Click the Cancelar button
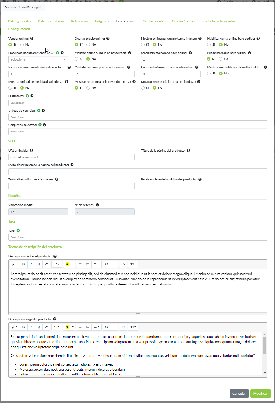This screenshot has width=275, height=403. coord(239,393)
